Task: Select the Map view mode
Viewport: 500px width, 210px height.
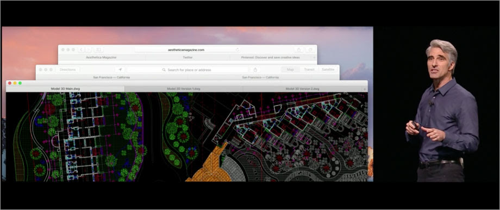Action: tap(290, 70)
